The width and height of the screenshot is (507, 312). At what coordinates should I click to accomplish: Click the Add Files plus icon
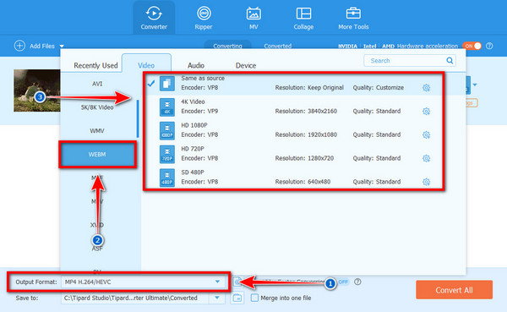19,46
